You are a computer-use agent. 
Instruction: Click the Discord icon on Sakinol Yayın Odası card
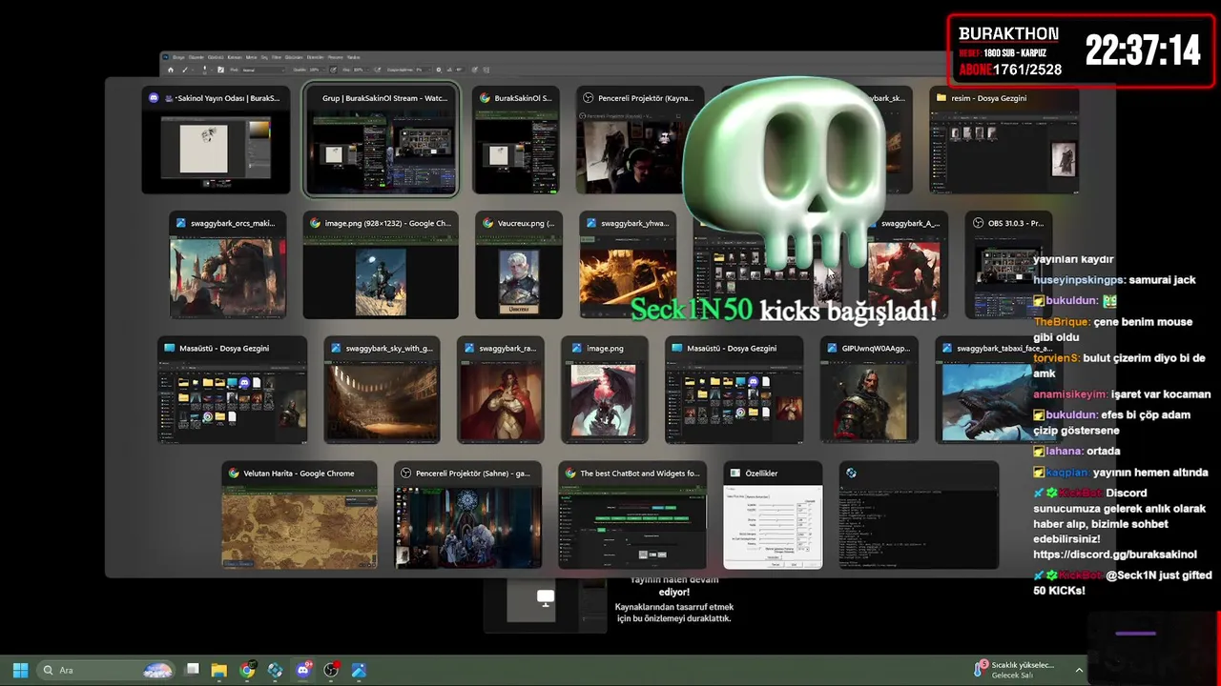[155, 98]
